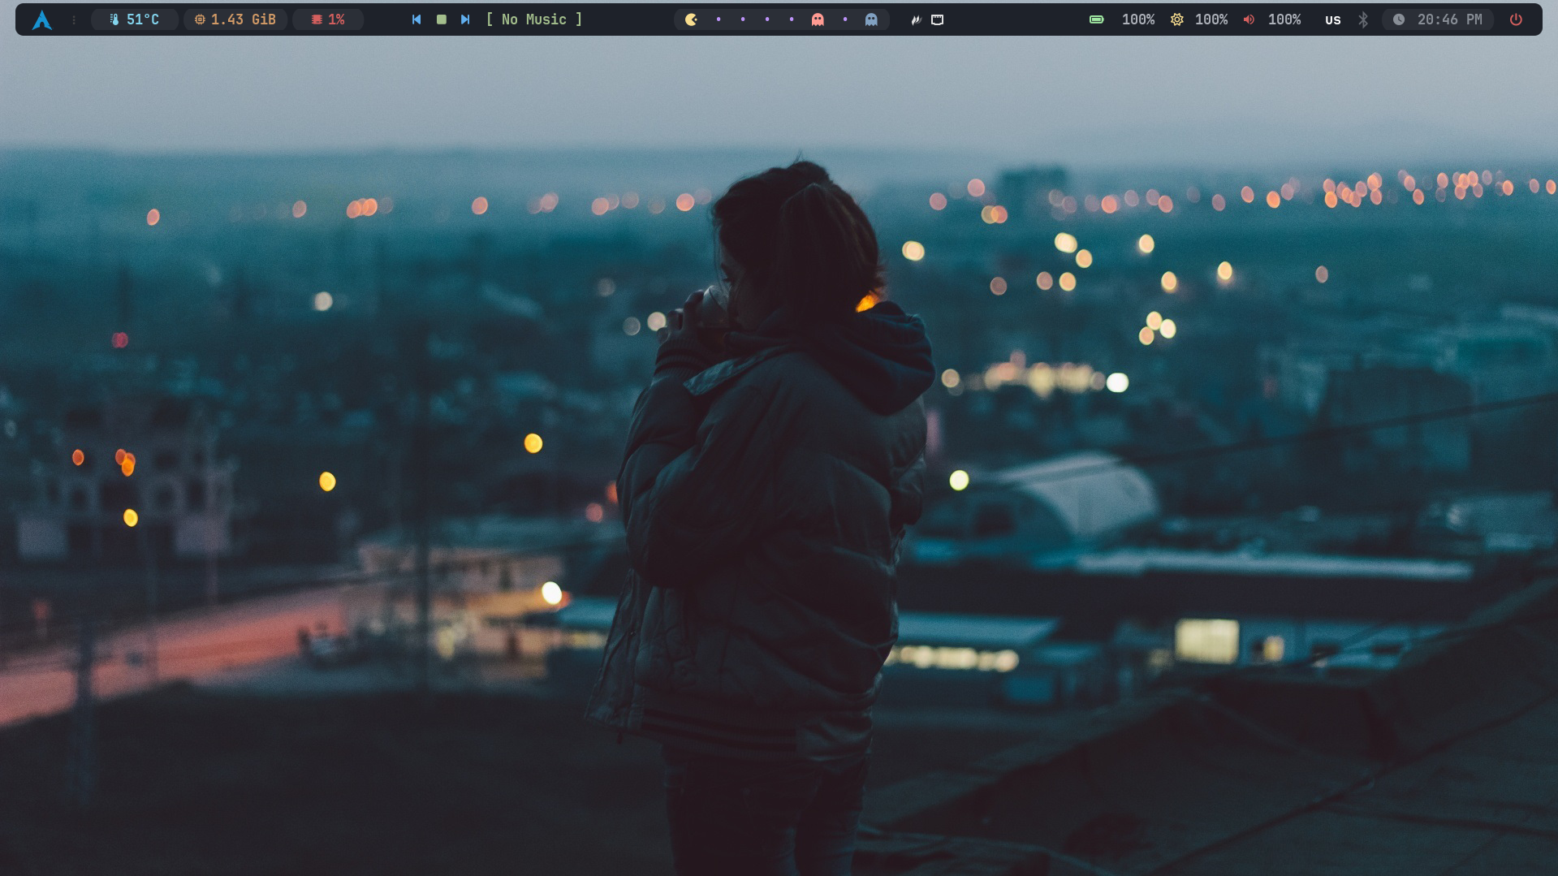Click the No Music status label
Viewport: 1558px width, 876px height.
pyautogui.click(x=533, y=19)
